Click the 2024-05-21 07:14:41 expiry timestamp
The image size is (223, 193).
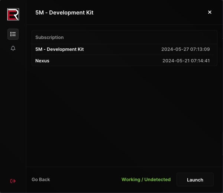pyautogui.click(x=186, y=60)
